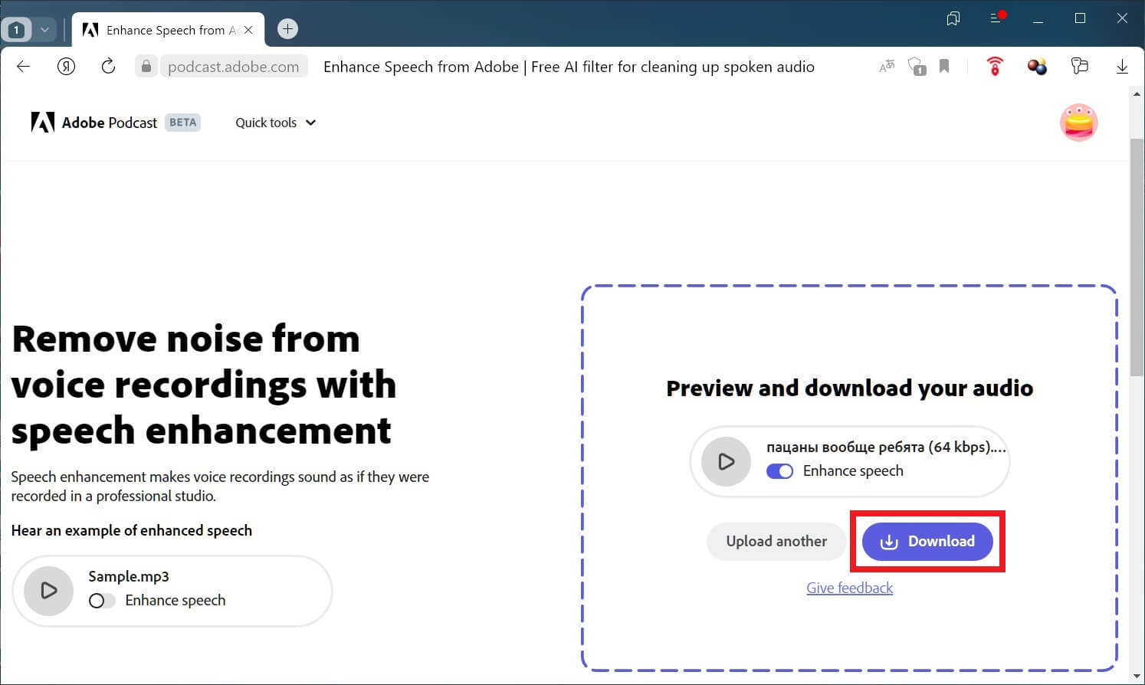Image resolution: width=1145 pixels, height=685 pixels.
Task: Bookmark this page icon
Action: [944, 67]
